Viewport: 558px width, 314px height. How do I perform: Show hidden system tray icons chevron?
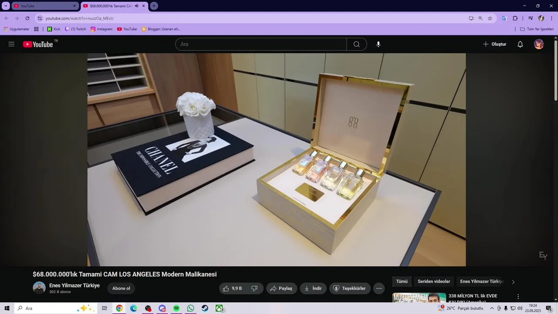tap(492, 308)
